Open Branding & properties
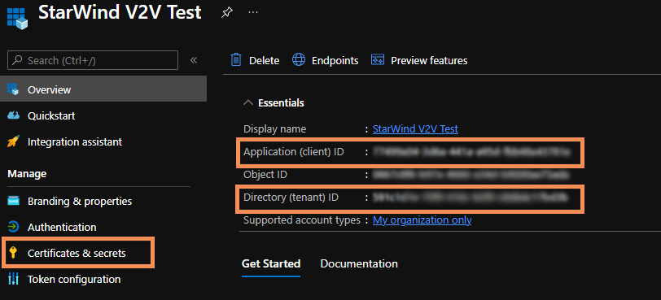Image resolution: width=661 pixels, height=300 pixels. [80, 201]
